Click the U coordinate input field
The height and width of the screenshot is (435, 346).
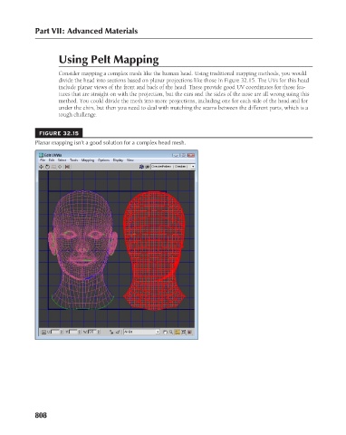pyautogui.click(x=55, y=332)
